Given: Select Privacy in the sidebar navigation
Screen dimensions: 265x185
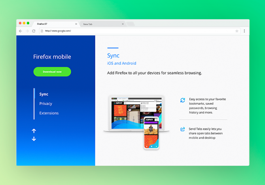Looking at the screenshot, I should pyautogui.click(x=45, y=104).
